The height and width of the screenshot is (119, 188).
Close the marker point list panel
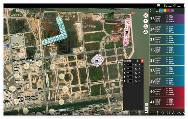142,61
